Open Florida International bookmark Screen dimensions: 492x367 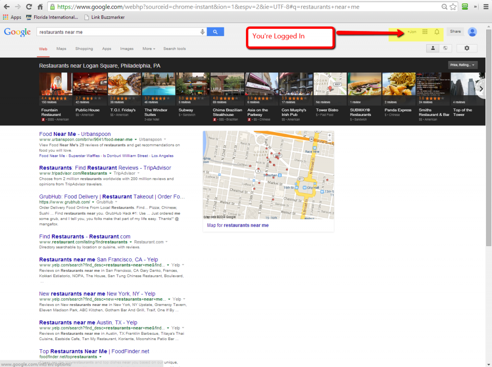[x=52, y=17]
